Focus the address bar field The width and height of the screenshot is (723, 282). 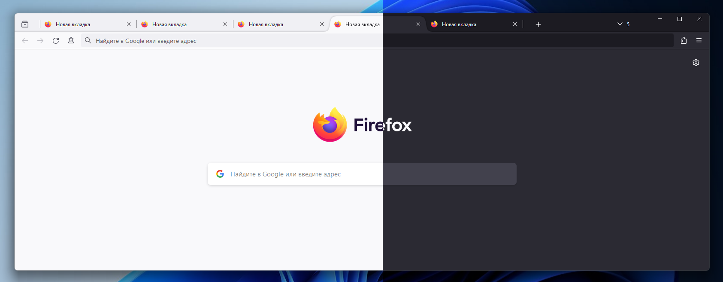tap(377, 41)
